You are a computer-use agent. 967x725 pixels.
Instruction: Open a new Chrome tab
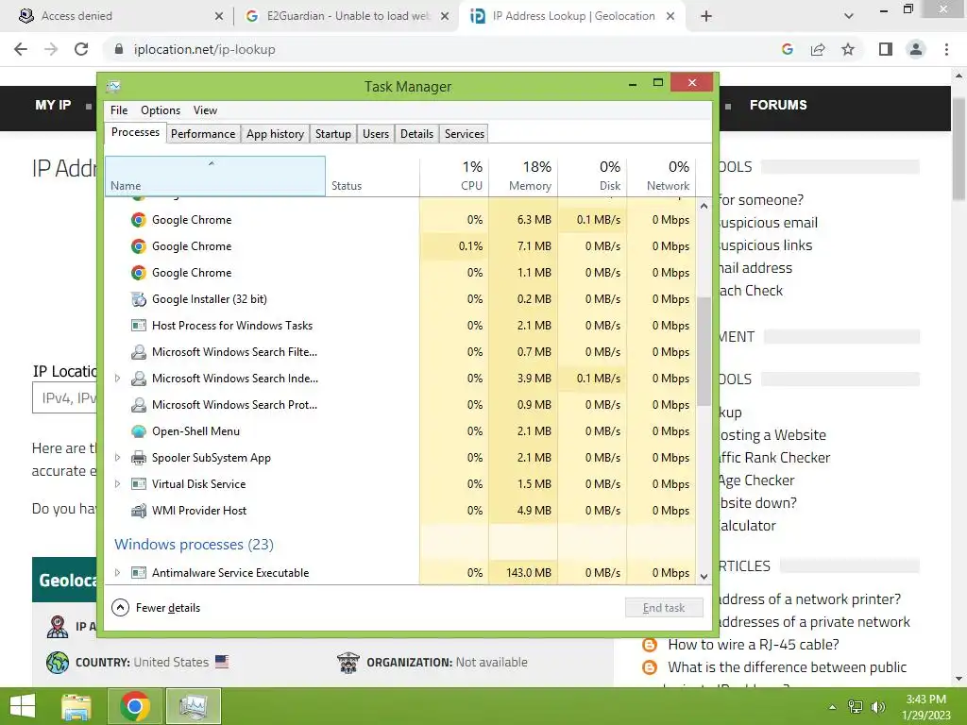[x=706, y=16]
